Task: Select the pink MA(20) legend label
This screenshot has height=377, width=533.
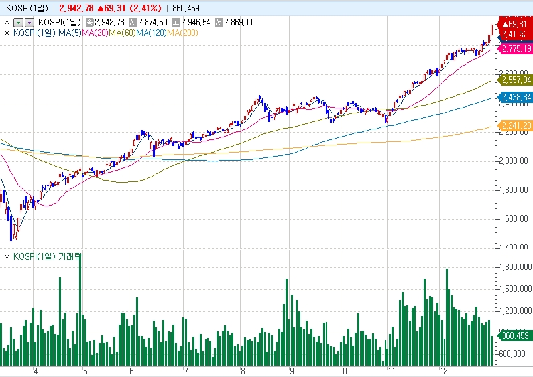Action: point(95,32)
